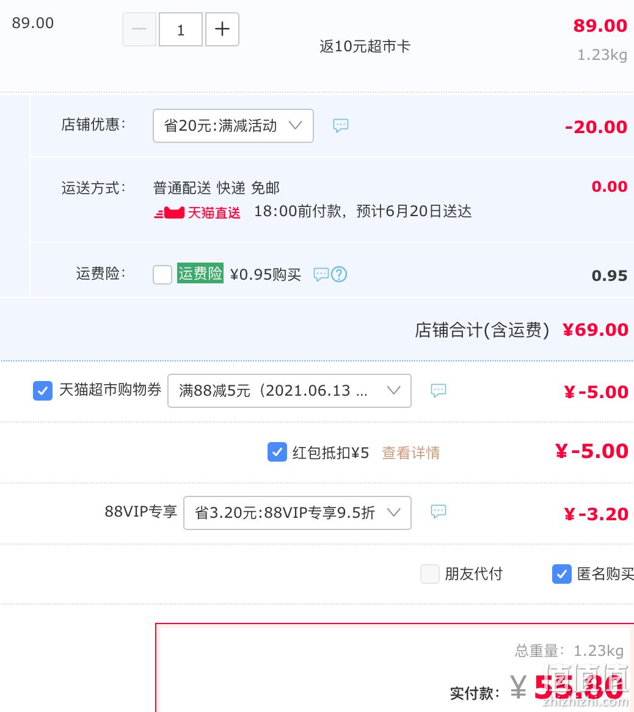Click the comment icon beside 天猫超市购物券 dropdown
The width and height of the screenshot is (634, 712).
click(x=439, y=391)
